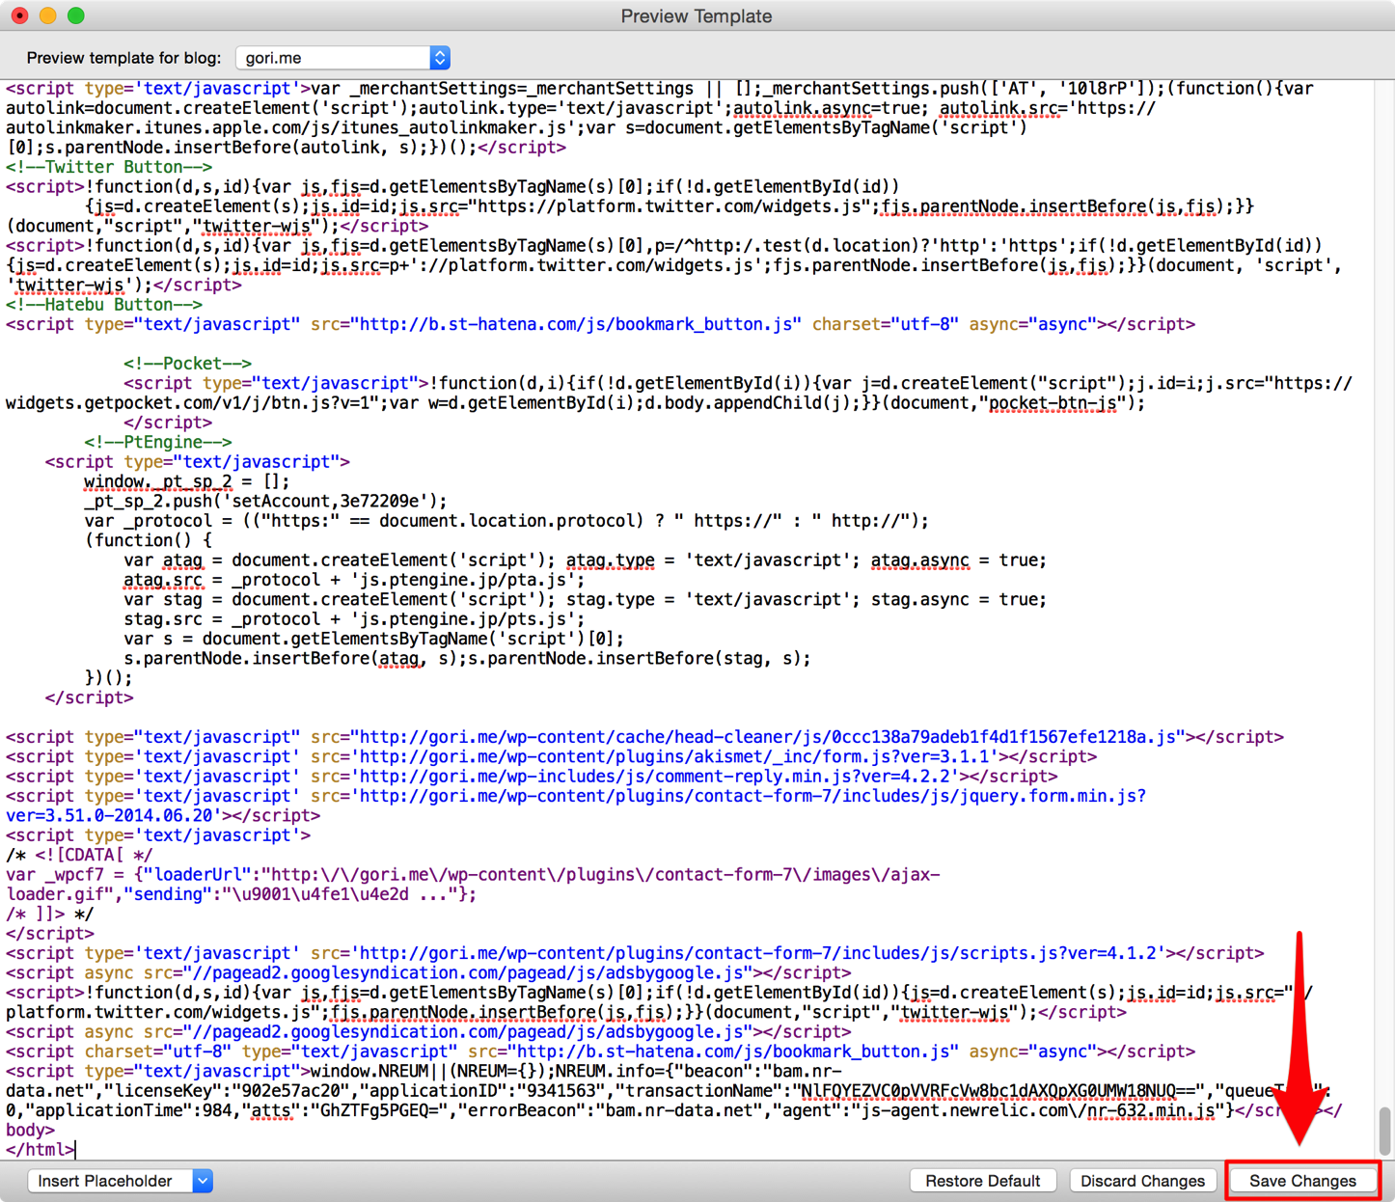Click the var _wpcf7 loaderUrl line
1395x1202 pixels.
[473, 875]
